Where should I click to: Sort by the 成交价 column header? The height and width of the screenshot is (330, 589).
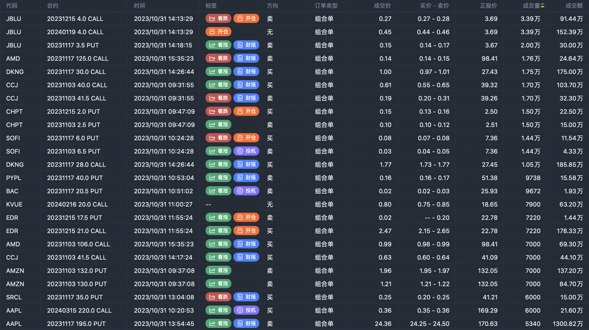click(x=382, y=6)
